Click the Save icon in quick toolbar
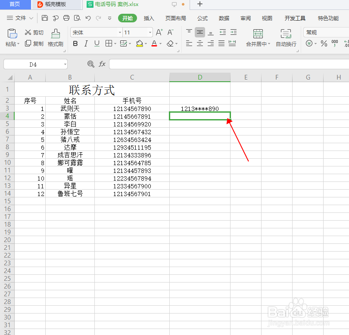 [x=45, y=18]
